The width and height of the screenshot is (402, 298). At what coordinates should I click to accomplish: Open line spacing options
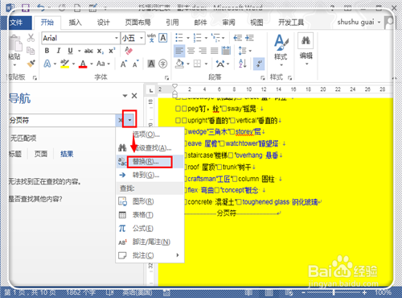(243, 51)
